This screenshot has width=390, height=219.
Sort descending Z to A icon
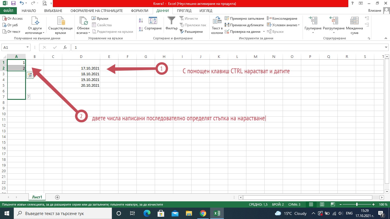(141, 29)
